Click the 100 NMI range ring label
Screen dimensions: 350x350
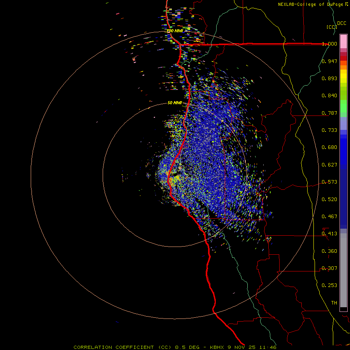click(175, 31)
